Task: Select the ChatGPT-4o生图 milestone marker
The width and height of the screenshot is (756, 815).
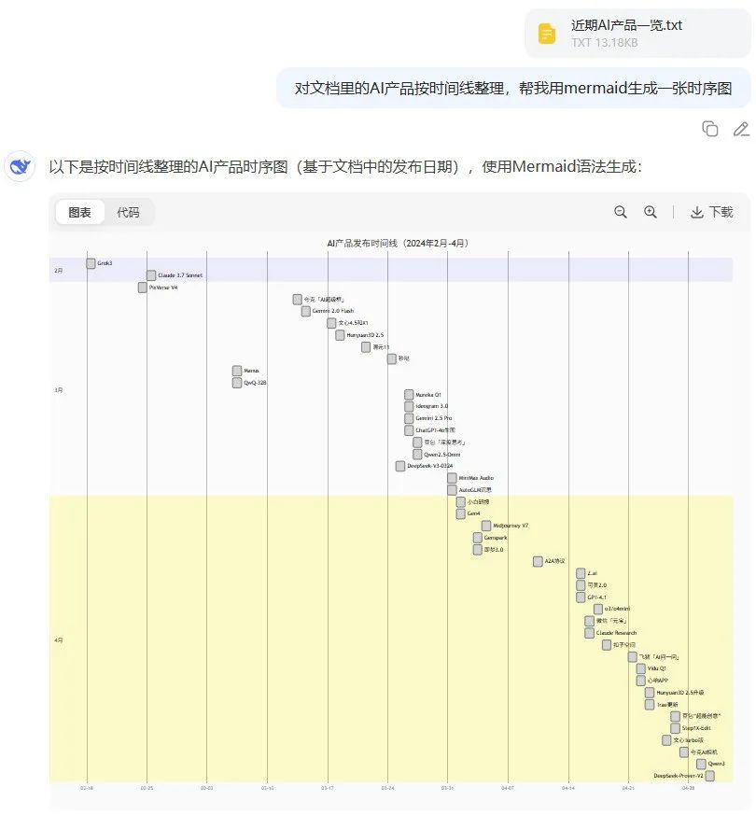Action: (x=409, y=430)
